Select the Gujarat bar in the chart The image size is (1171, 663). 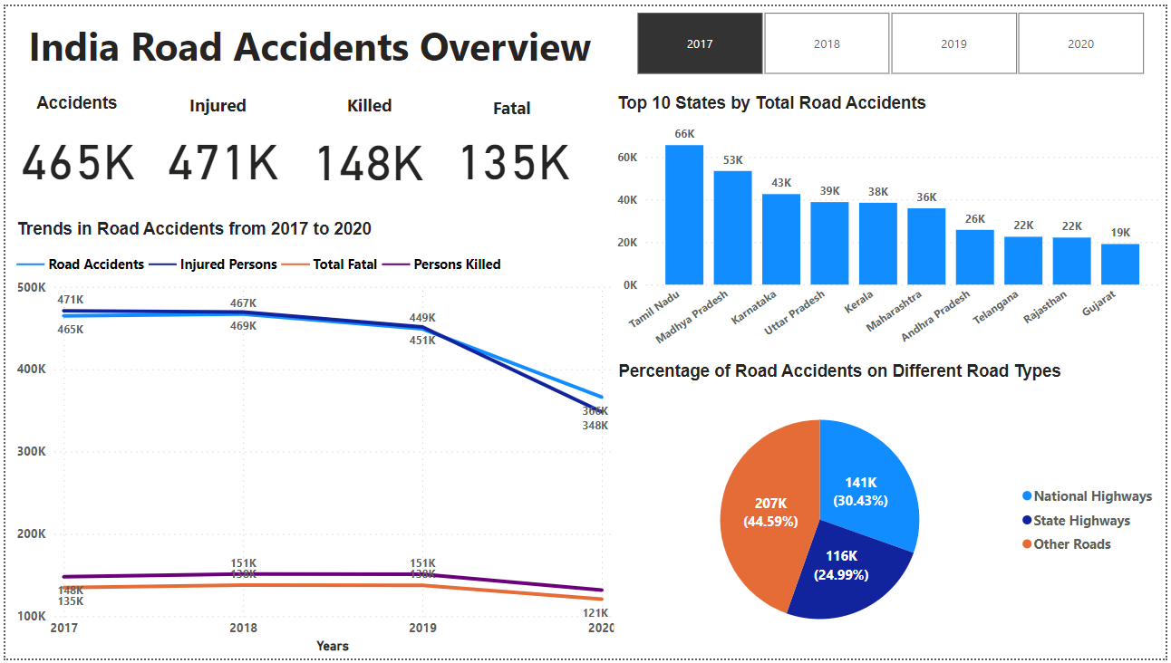coord(1121,263)
